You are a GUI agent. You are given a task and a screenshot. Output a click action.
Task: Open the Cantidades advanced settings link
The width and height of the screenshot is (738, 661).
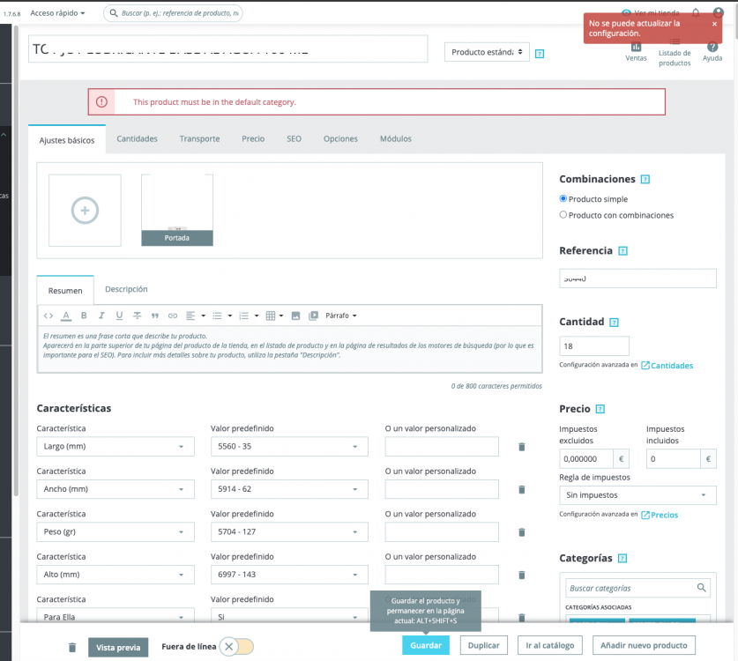coord(667,366)
